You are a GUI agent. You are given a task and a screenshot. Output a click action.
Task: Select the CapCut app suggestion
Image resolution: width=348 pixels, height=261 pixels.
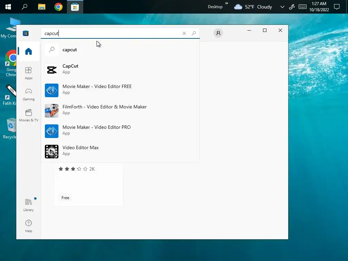tap(120, 70)
